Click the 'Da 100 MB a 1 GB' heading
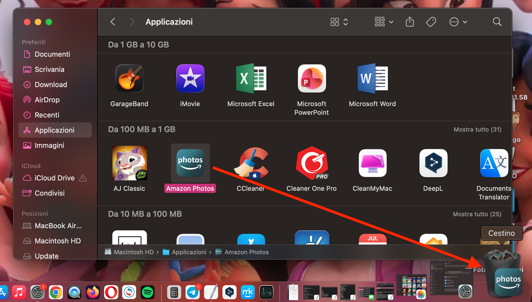Viewport: 532px width, 302px height. 142,129
